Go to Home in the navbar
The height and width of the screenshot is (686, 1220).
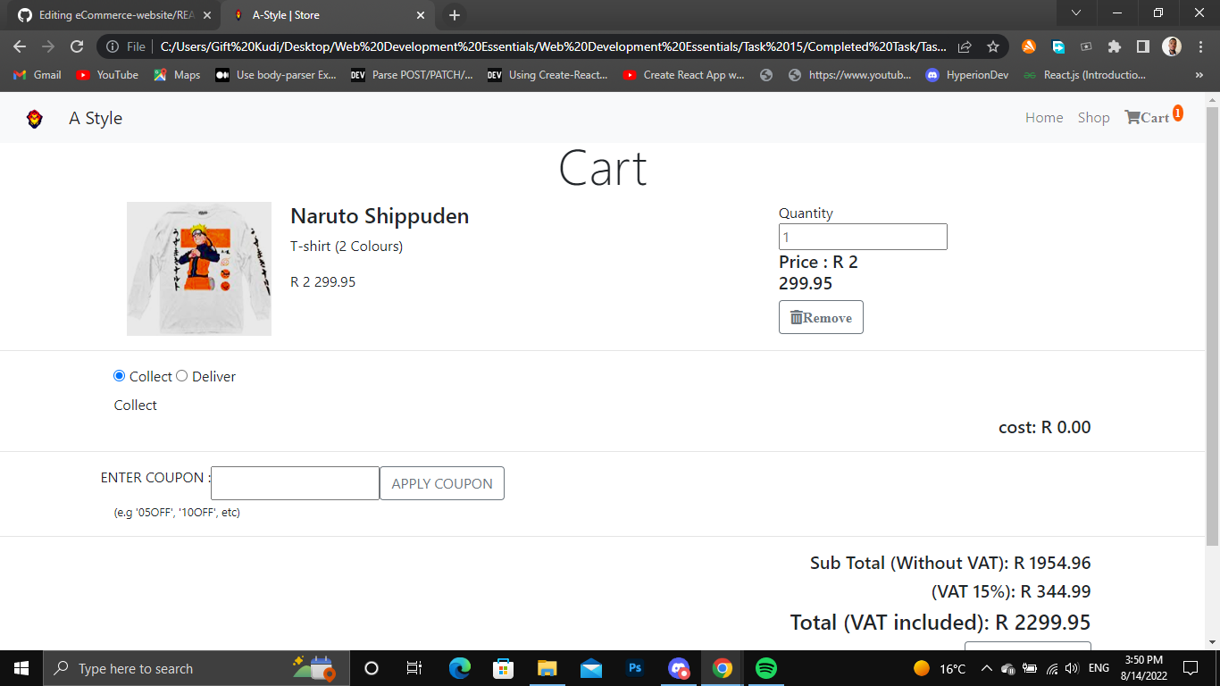1044,117
